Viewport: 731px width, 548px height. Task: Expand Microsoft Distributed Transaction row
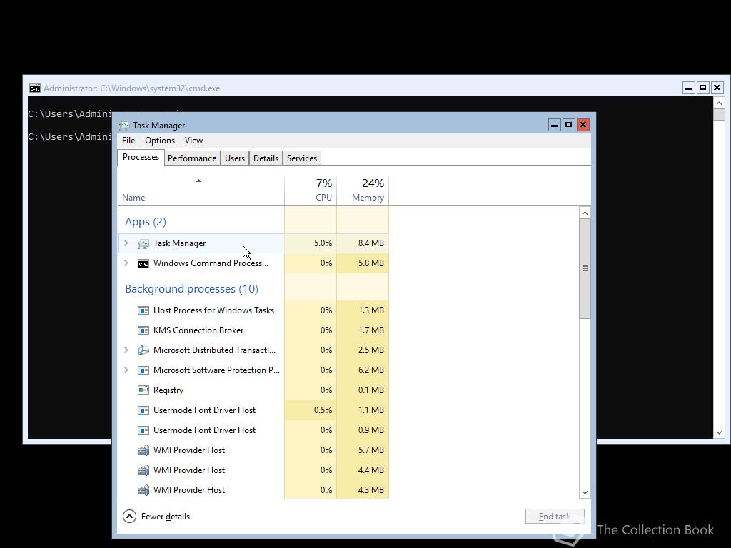(x=126, y=350)
